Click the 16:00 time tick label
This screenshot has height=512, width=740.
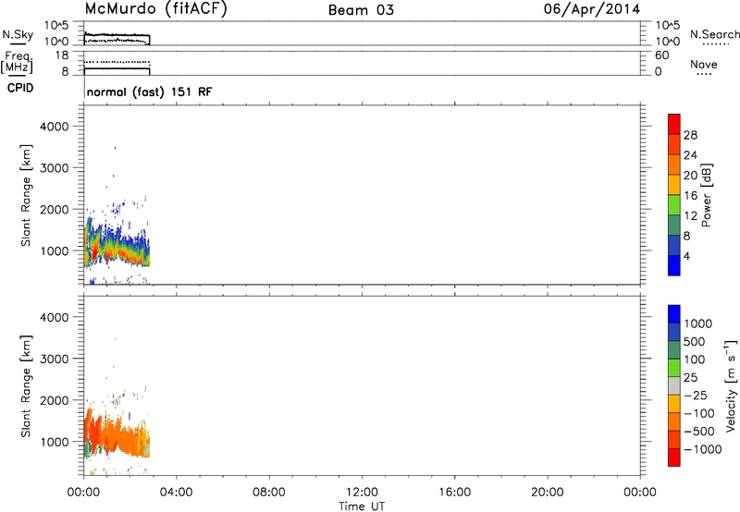click(x=454, y=493)
